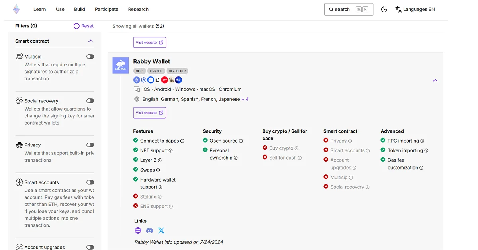Click the Rabby Wallet logo thumbnail

coord(121,65)
